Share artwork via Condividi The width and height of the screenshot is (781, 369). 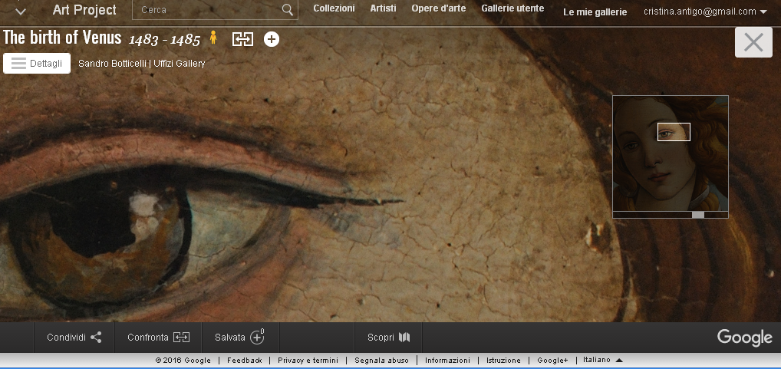(74, 338)
